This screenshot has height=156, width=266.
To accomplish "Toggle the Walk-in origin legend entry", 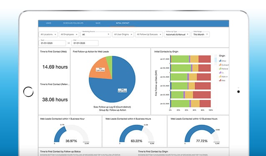I will (223, 77).
